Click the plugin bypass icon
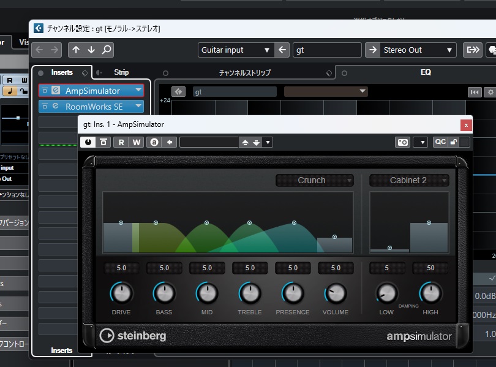This screenshot has height=367, width=496. click(103, 142)
